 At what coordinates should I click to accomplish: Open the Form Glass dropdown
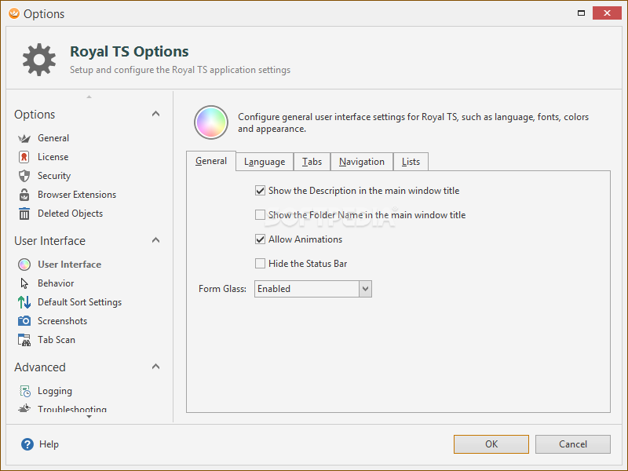365,289
